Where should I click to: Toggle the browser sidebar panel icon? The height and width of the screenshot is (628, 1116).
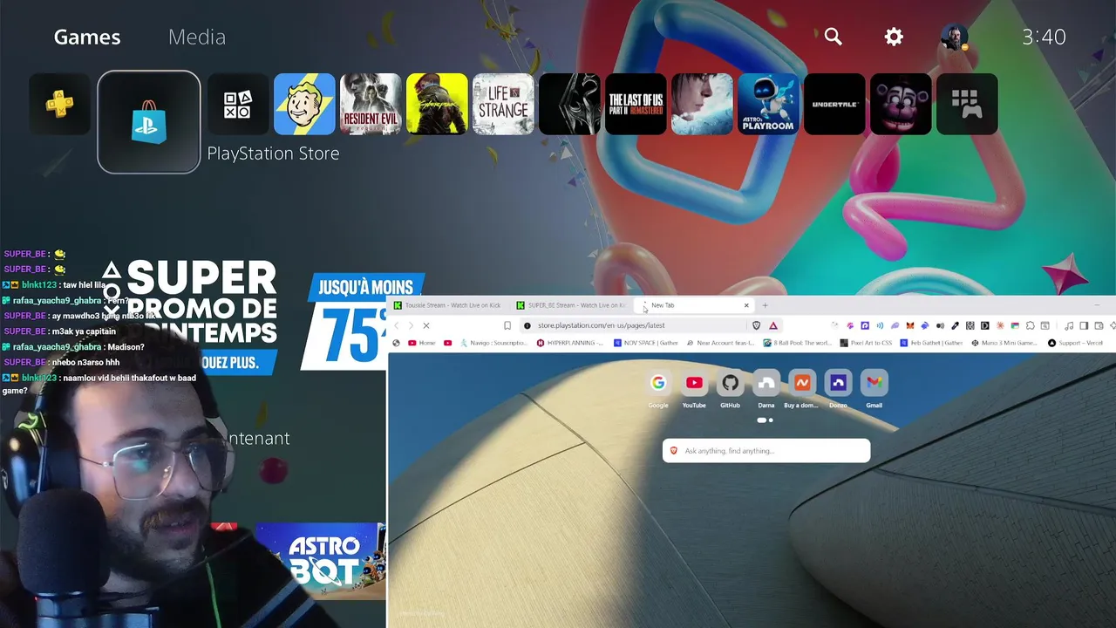point(1084,325)
